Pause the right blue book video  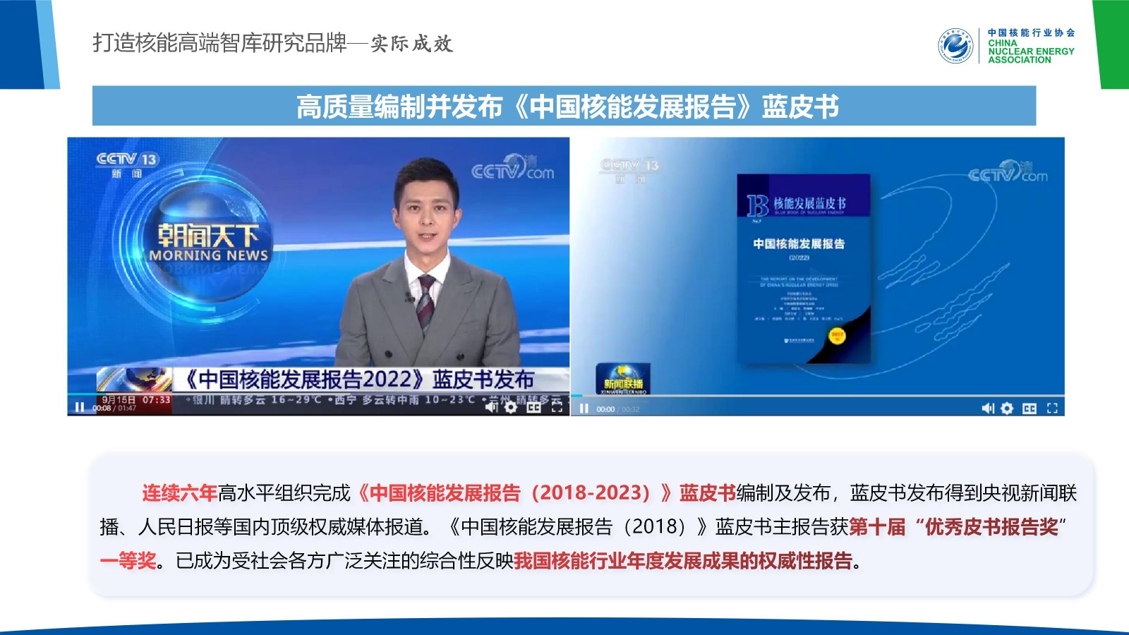pos(584,409)
